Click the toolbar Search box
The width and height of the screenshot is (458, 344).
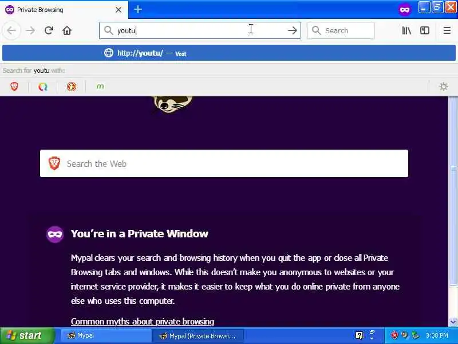[x=340, y=30]
